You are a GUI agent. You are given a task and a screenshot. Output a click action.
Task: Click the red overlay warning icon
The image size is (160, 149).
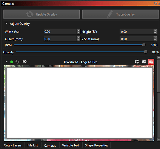click(x=151, y=62)
